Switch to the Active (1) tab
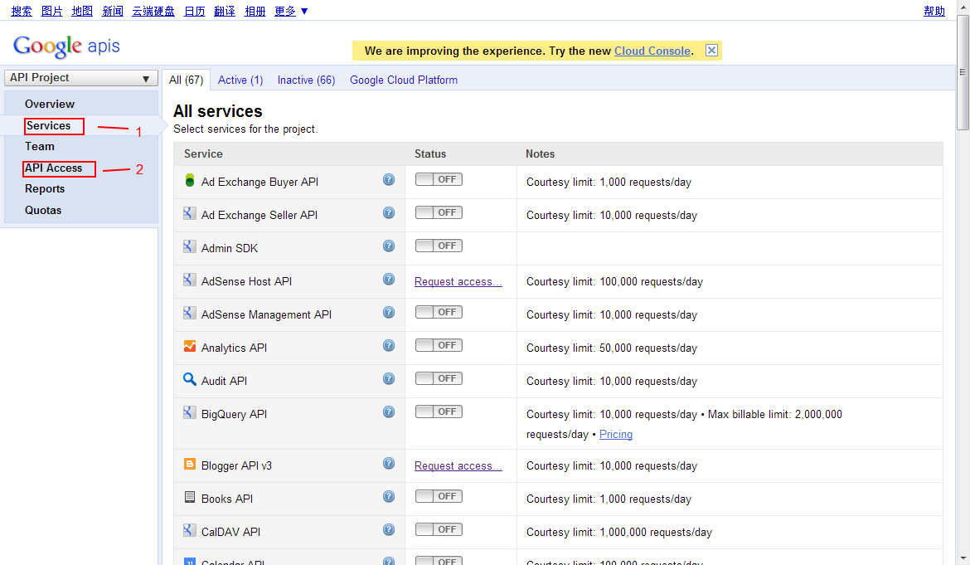970x565 pixels. tap(240, 80)
